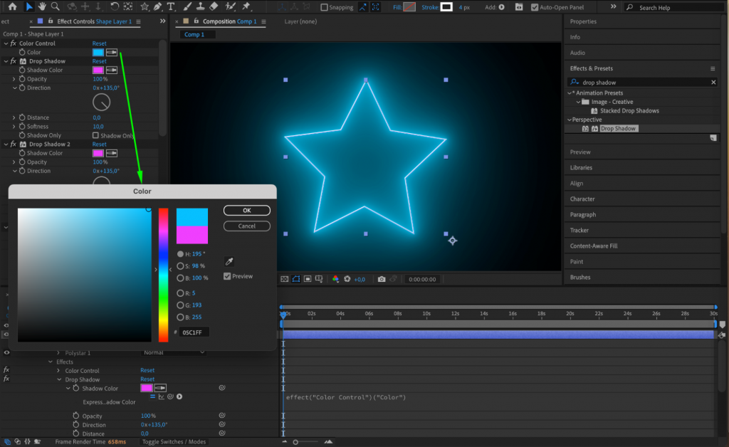
Task: Activate the eyedropper in the Color picker
Action: (x=229, y=261)
